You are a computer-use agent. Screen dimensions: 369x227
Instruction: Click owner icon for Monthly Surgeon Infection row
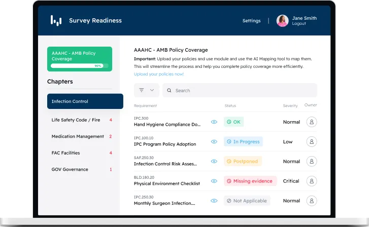tap(312, 201)
